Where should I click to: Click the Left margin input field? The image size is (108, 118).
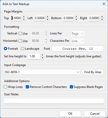point(40,18)
